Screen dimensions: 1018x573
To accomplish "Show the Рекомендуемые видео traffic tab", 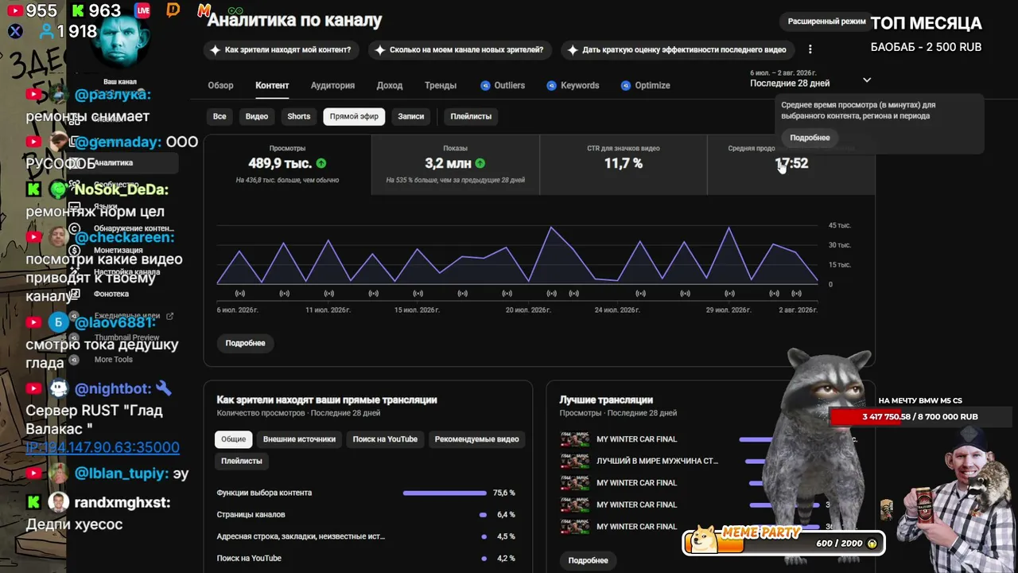I will (477, 439).
